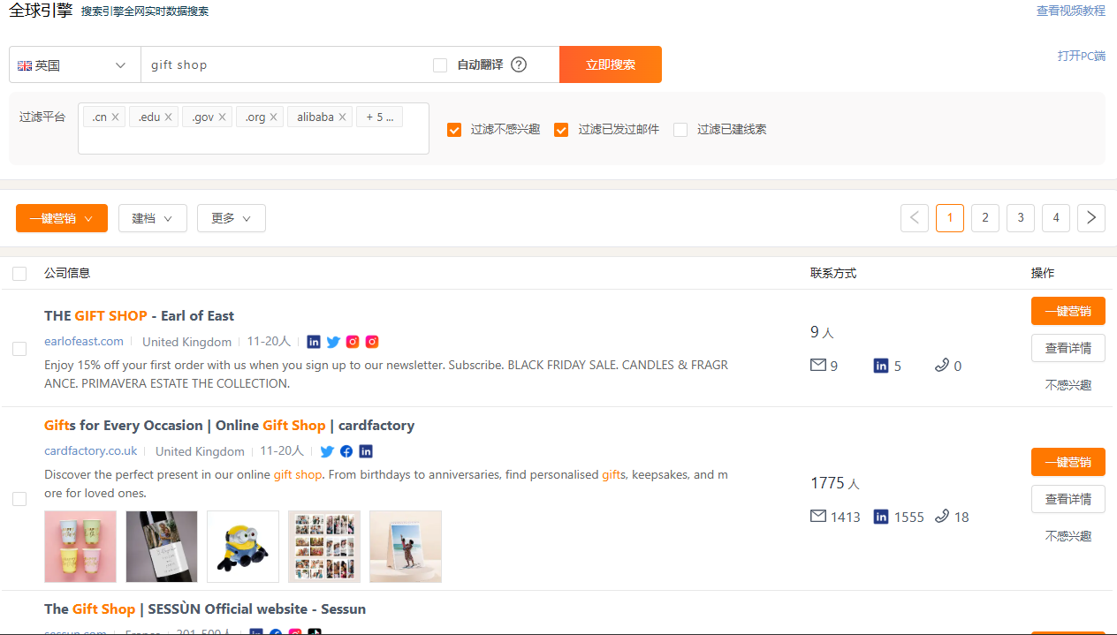Click the 立即搜索 button
The image size is (1117, 635).
[x=611, y=64]
